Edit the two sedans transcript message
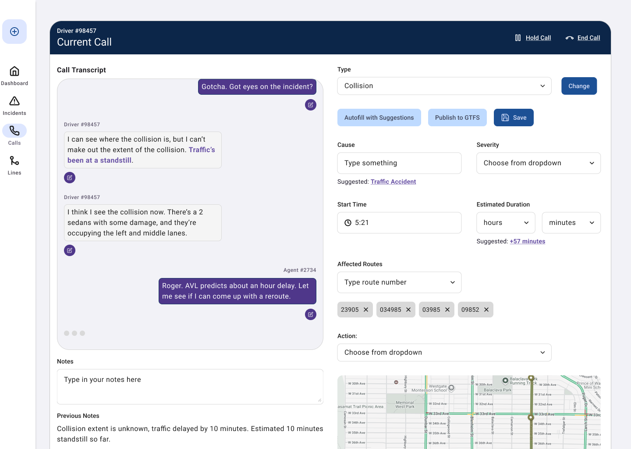This screenshot has width=631, height=449. (70, 250)
